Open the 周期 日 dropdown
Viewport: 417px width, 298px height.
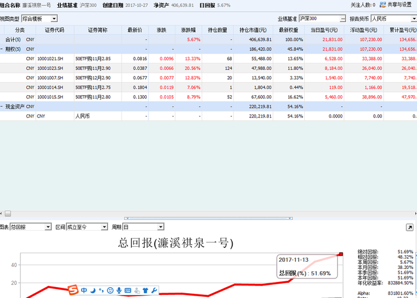160,227
